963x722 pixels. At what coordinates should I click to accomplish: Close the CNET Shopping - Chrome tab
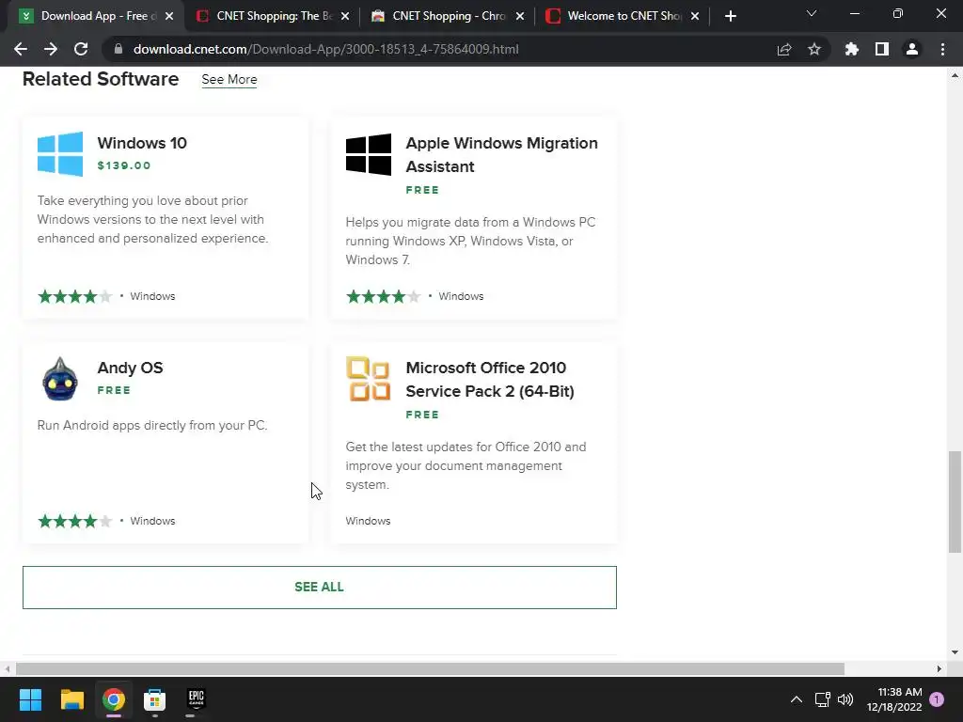click(520, 16)
